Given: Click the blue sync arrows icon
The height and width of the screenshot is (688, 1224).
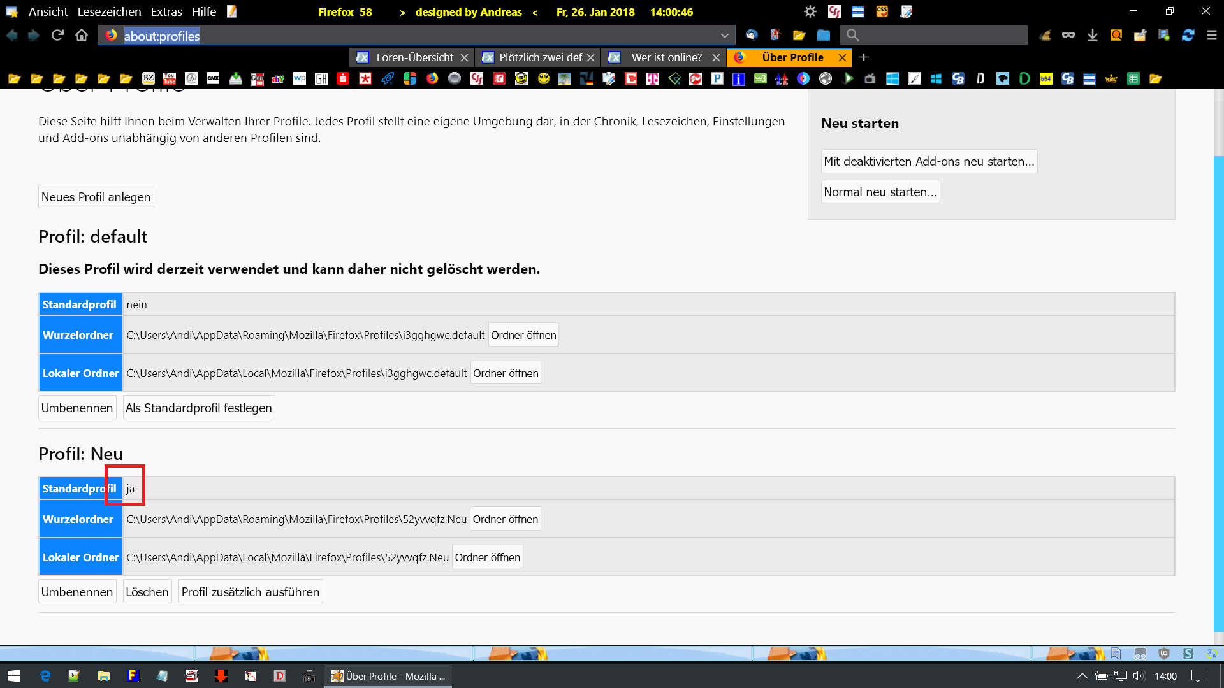Looking at the screenshot, I should click(1188, 35).
